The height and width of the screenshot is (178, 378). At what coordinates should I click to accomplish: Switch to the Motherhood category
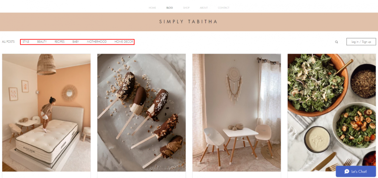pyautogui.click(x=97, y=42)
